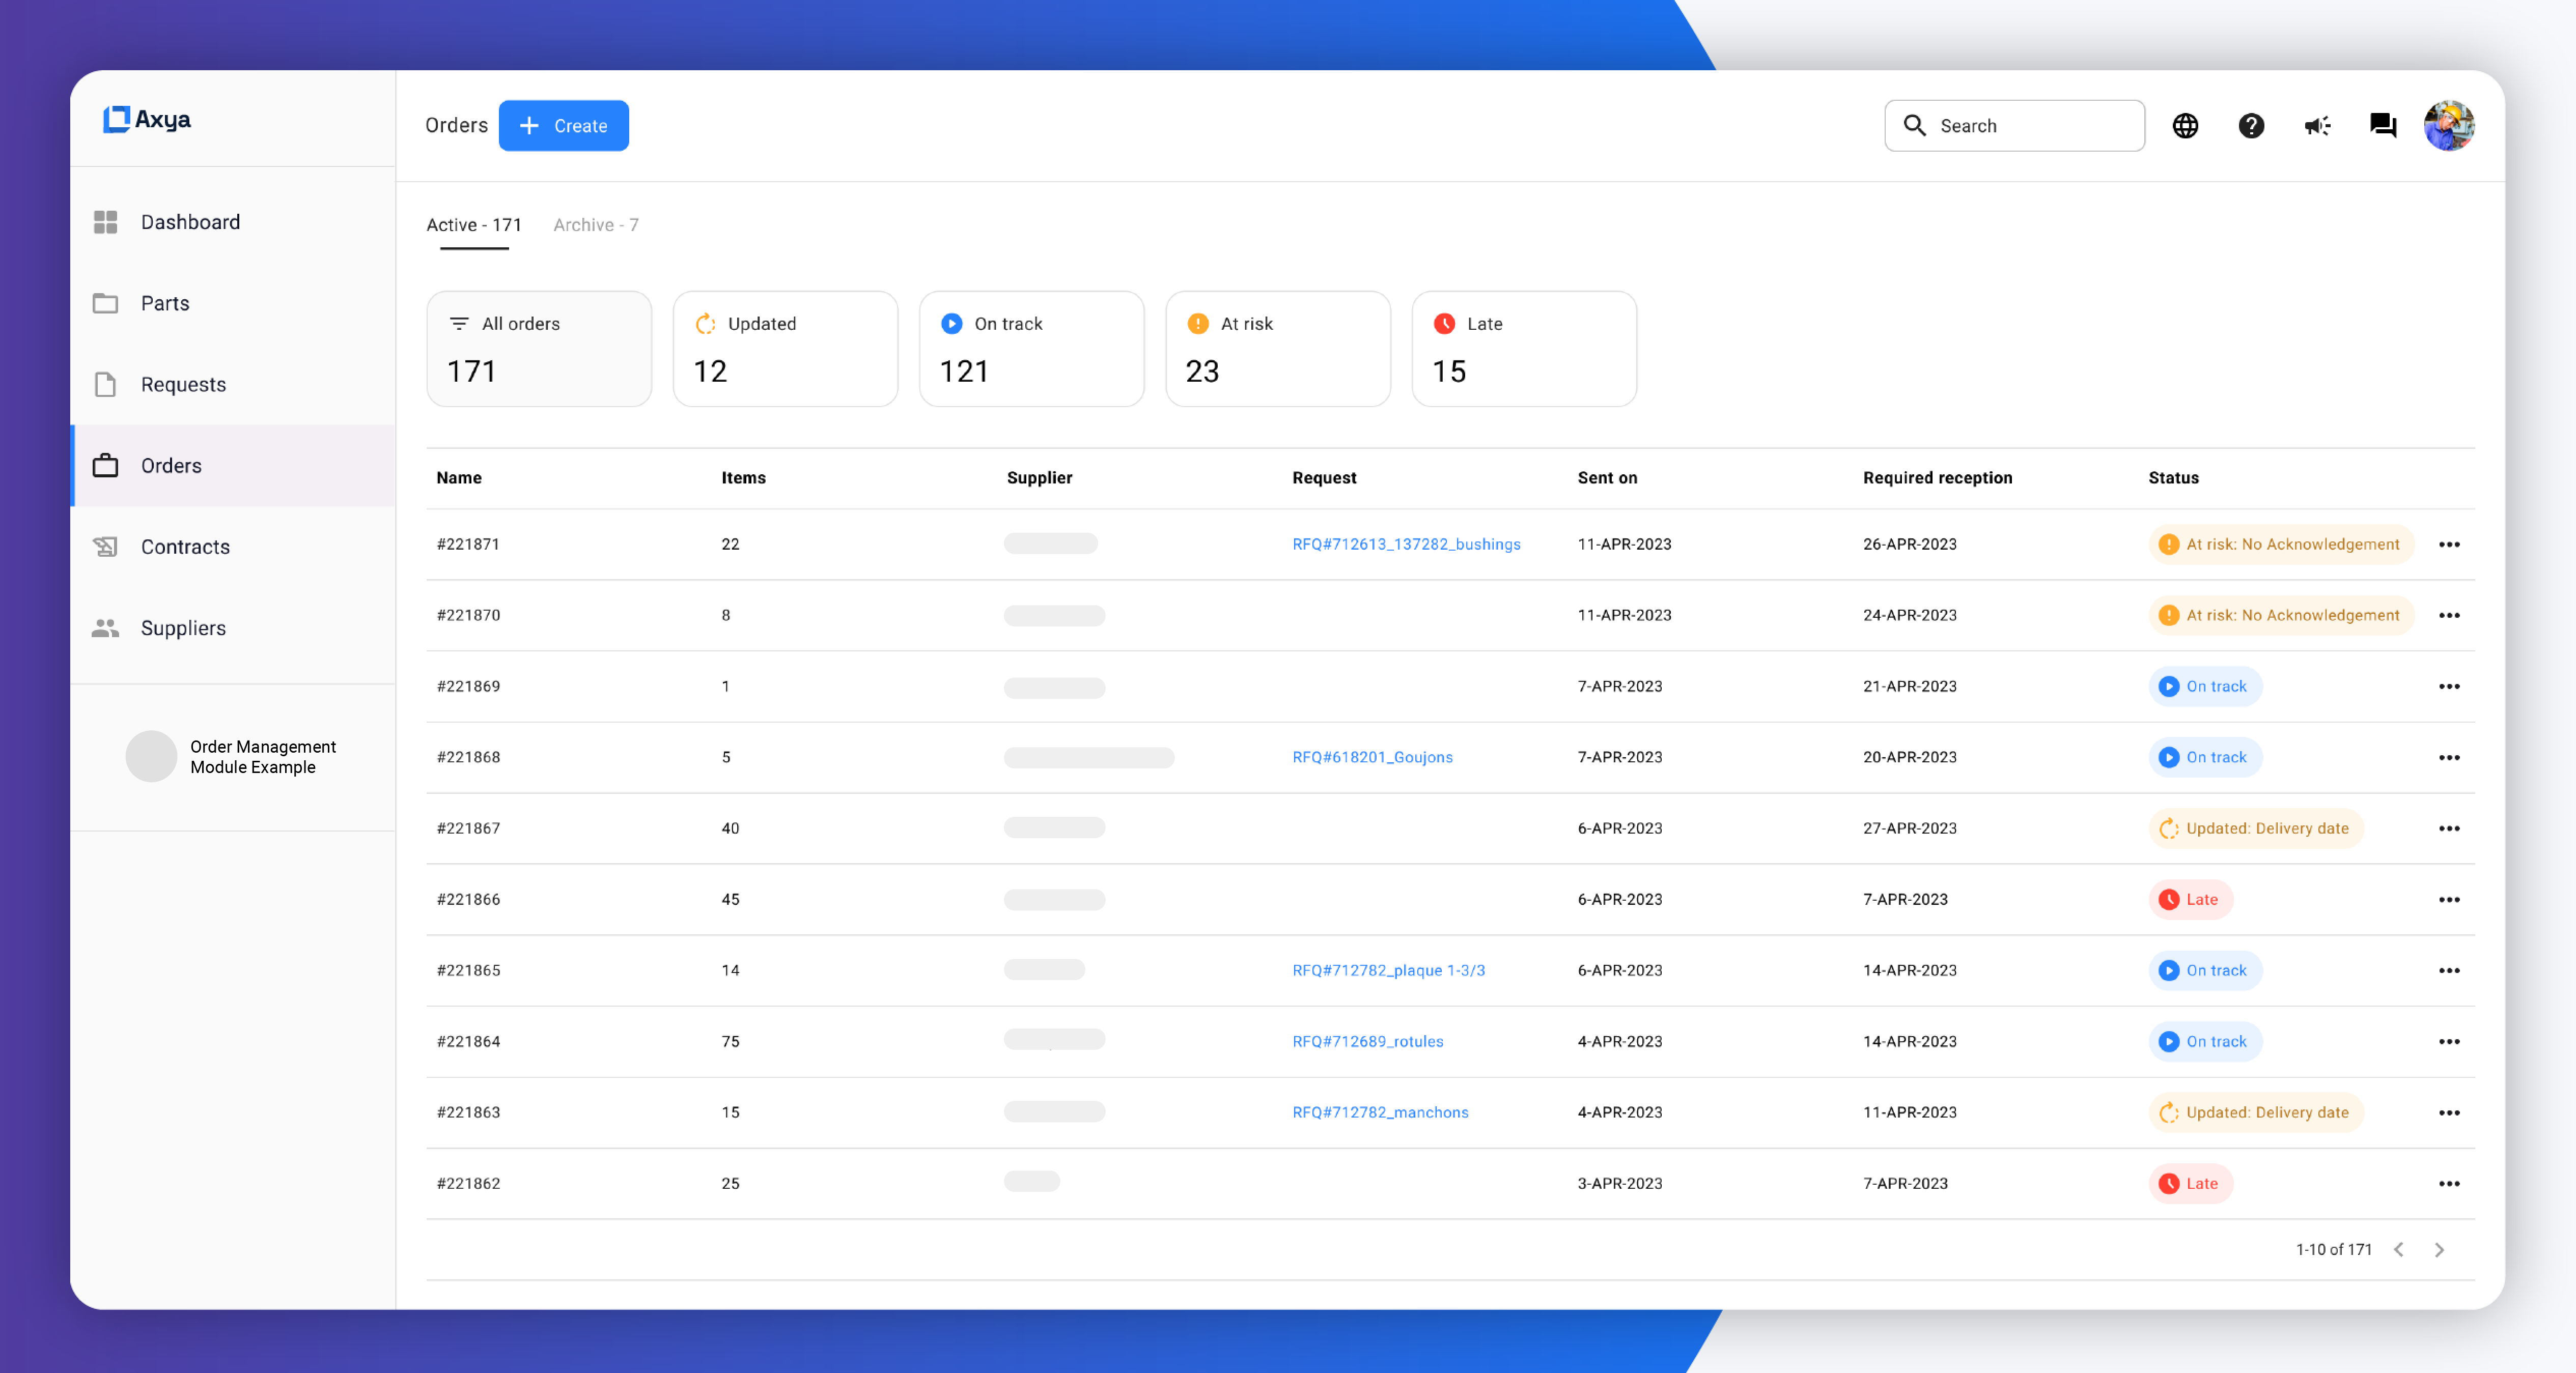Open the chat messages icon
Screen dimensions: 2576x1373
[2383, 126]
